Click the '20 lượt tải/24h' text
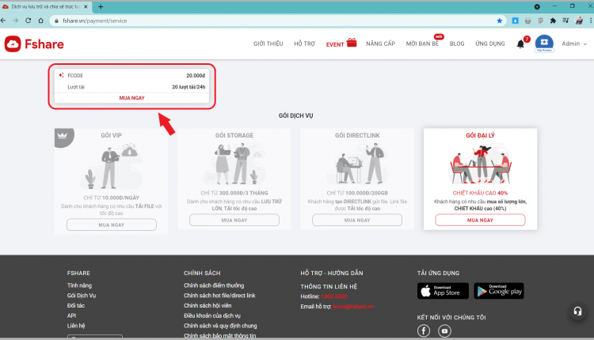This screenshot has width=594, height=340. (188, 87)
